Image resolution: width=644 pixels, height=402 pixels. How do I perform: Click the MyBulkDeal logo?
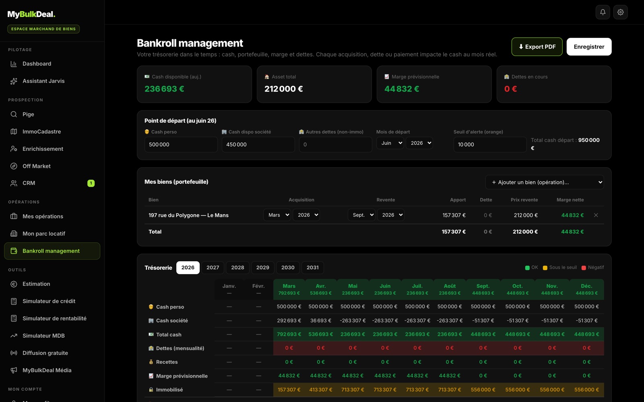31,14
